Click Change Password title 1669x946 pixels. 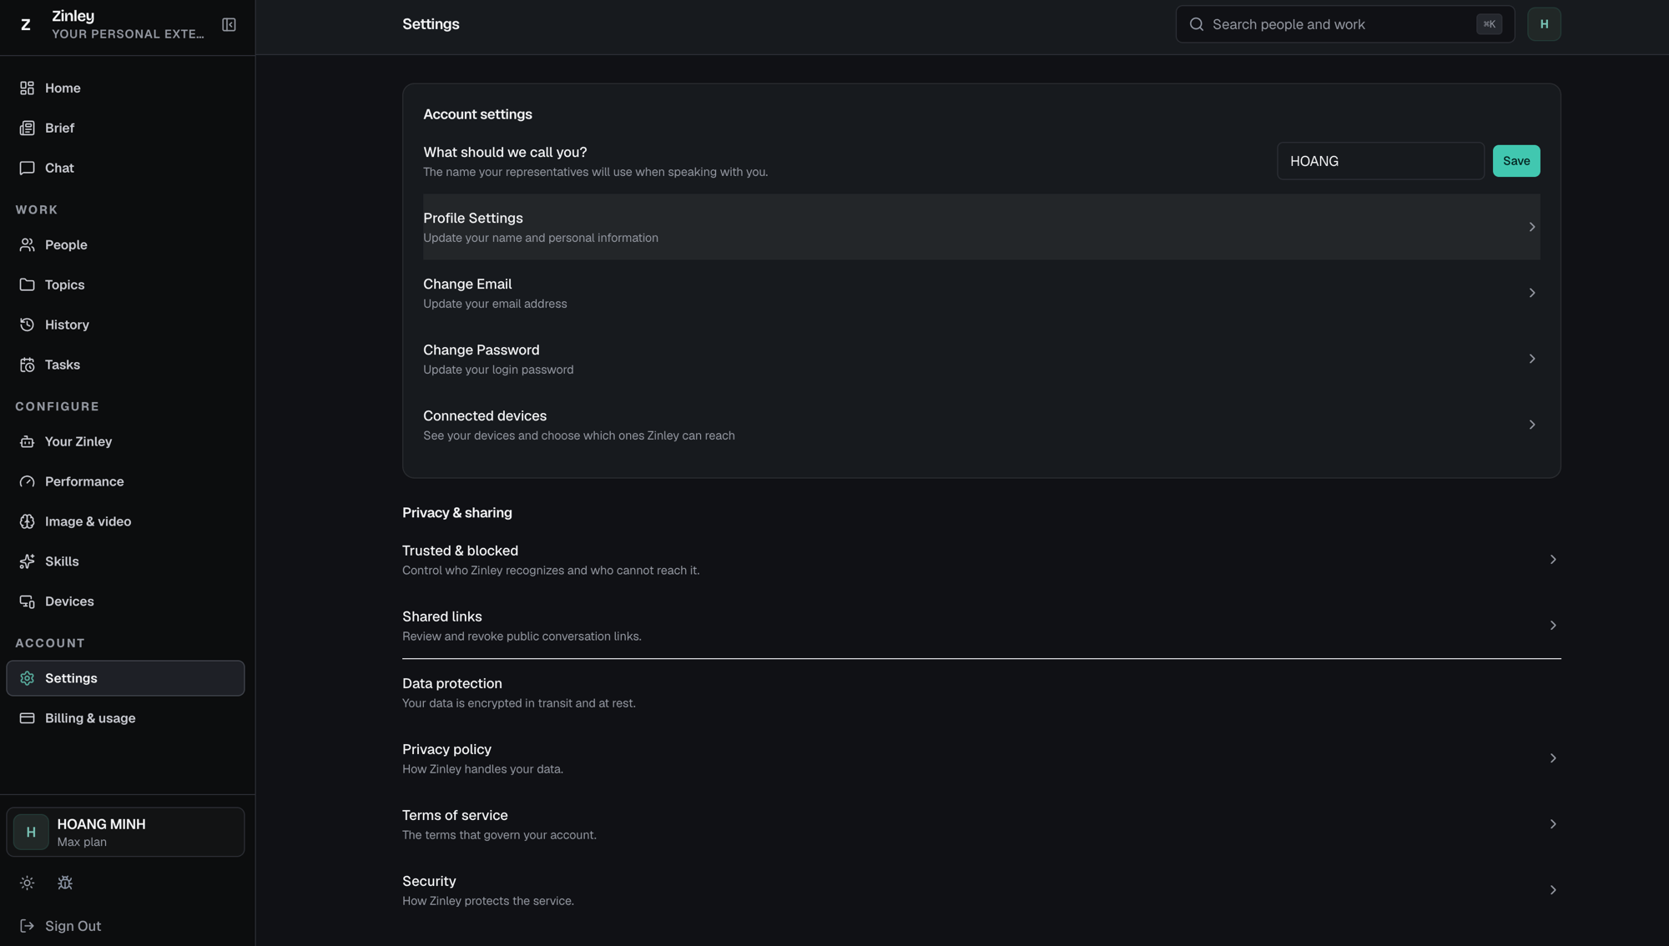pyautogui.click(x=481, y=350)
